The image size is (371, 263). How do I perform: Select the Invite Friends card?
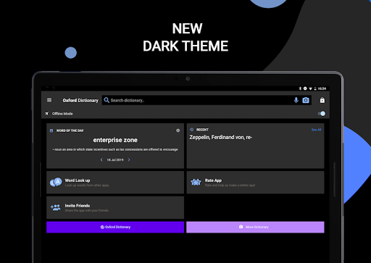click(x=115, y=207)
